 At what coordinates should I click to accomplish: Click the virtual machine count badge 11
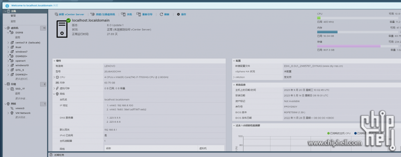pyautogui.click(x=43, y=28)
